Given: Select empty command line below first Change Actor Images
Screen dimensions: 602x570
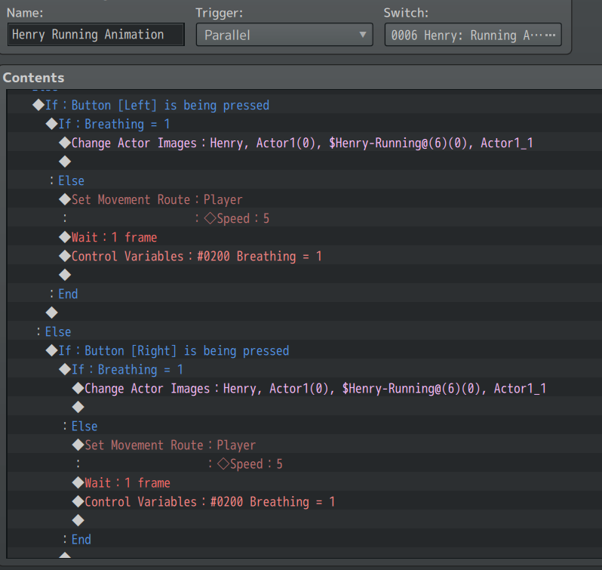Looking at the screenshot, I should pos(305,162).
